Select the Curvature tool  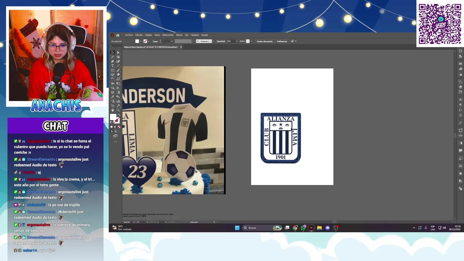click(118, 61)
